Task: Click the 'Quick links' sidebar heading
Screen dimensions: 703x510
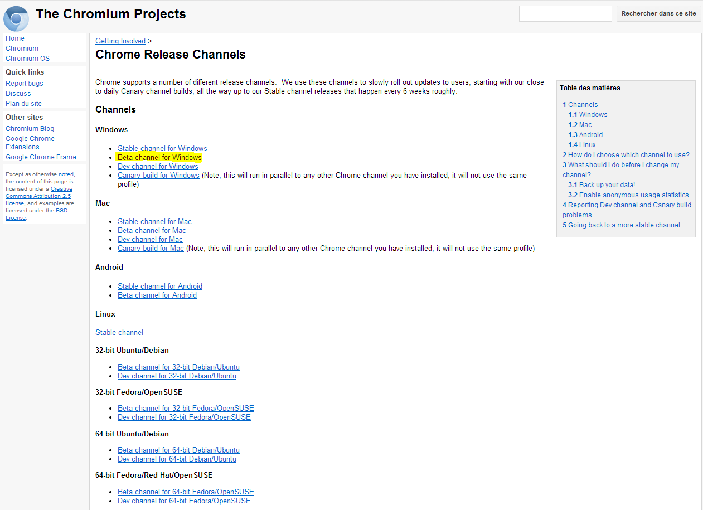Action: pos(25,72)
